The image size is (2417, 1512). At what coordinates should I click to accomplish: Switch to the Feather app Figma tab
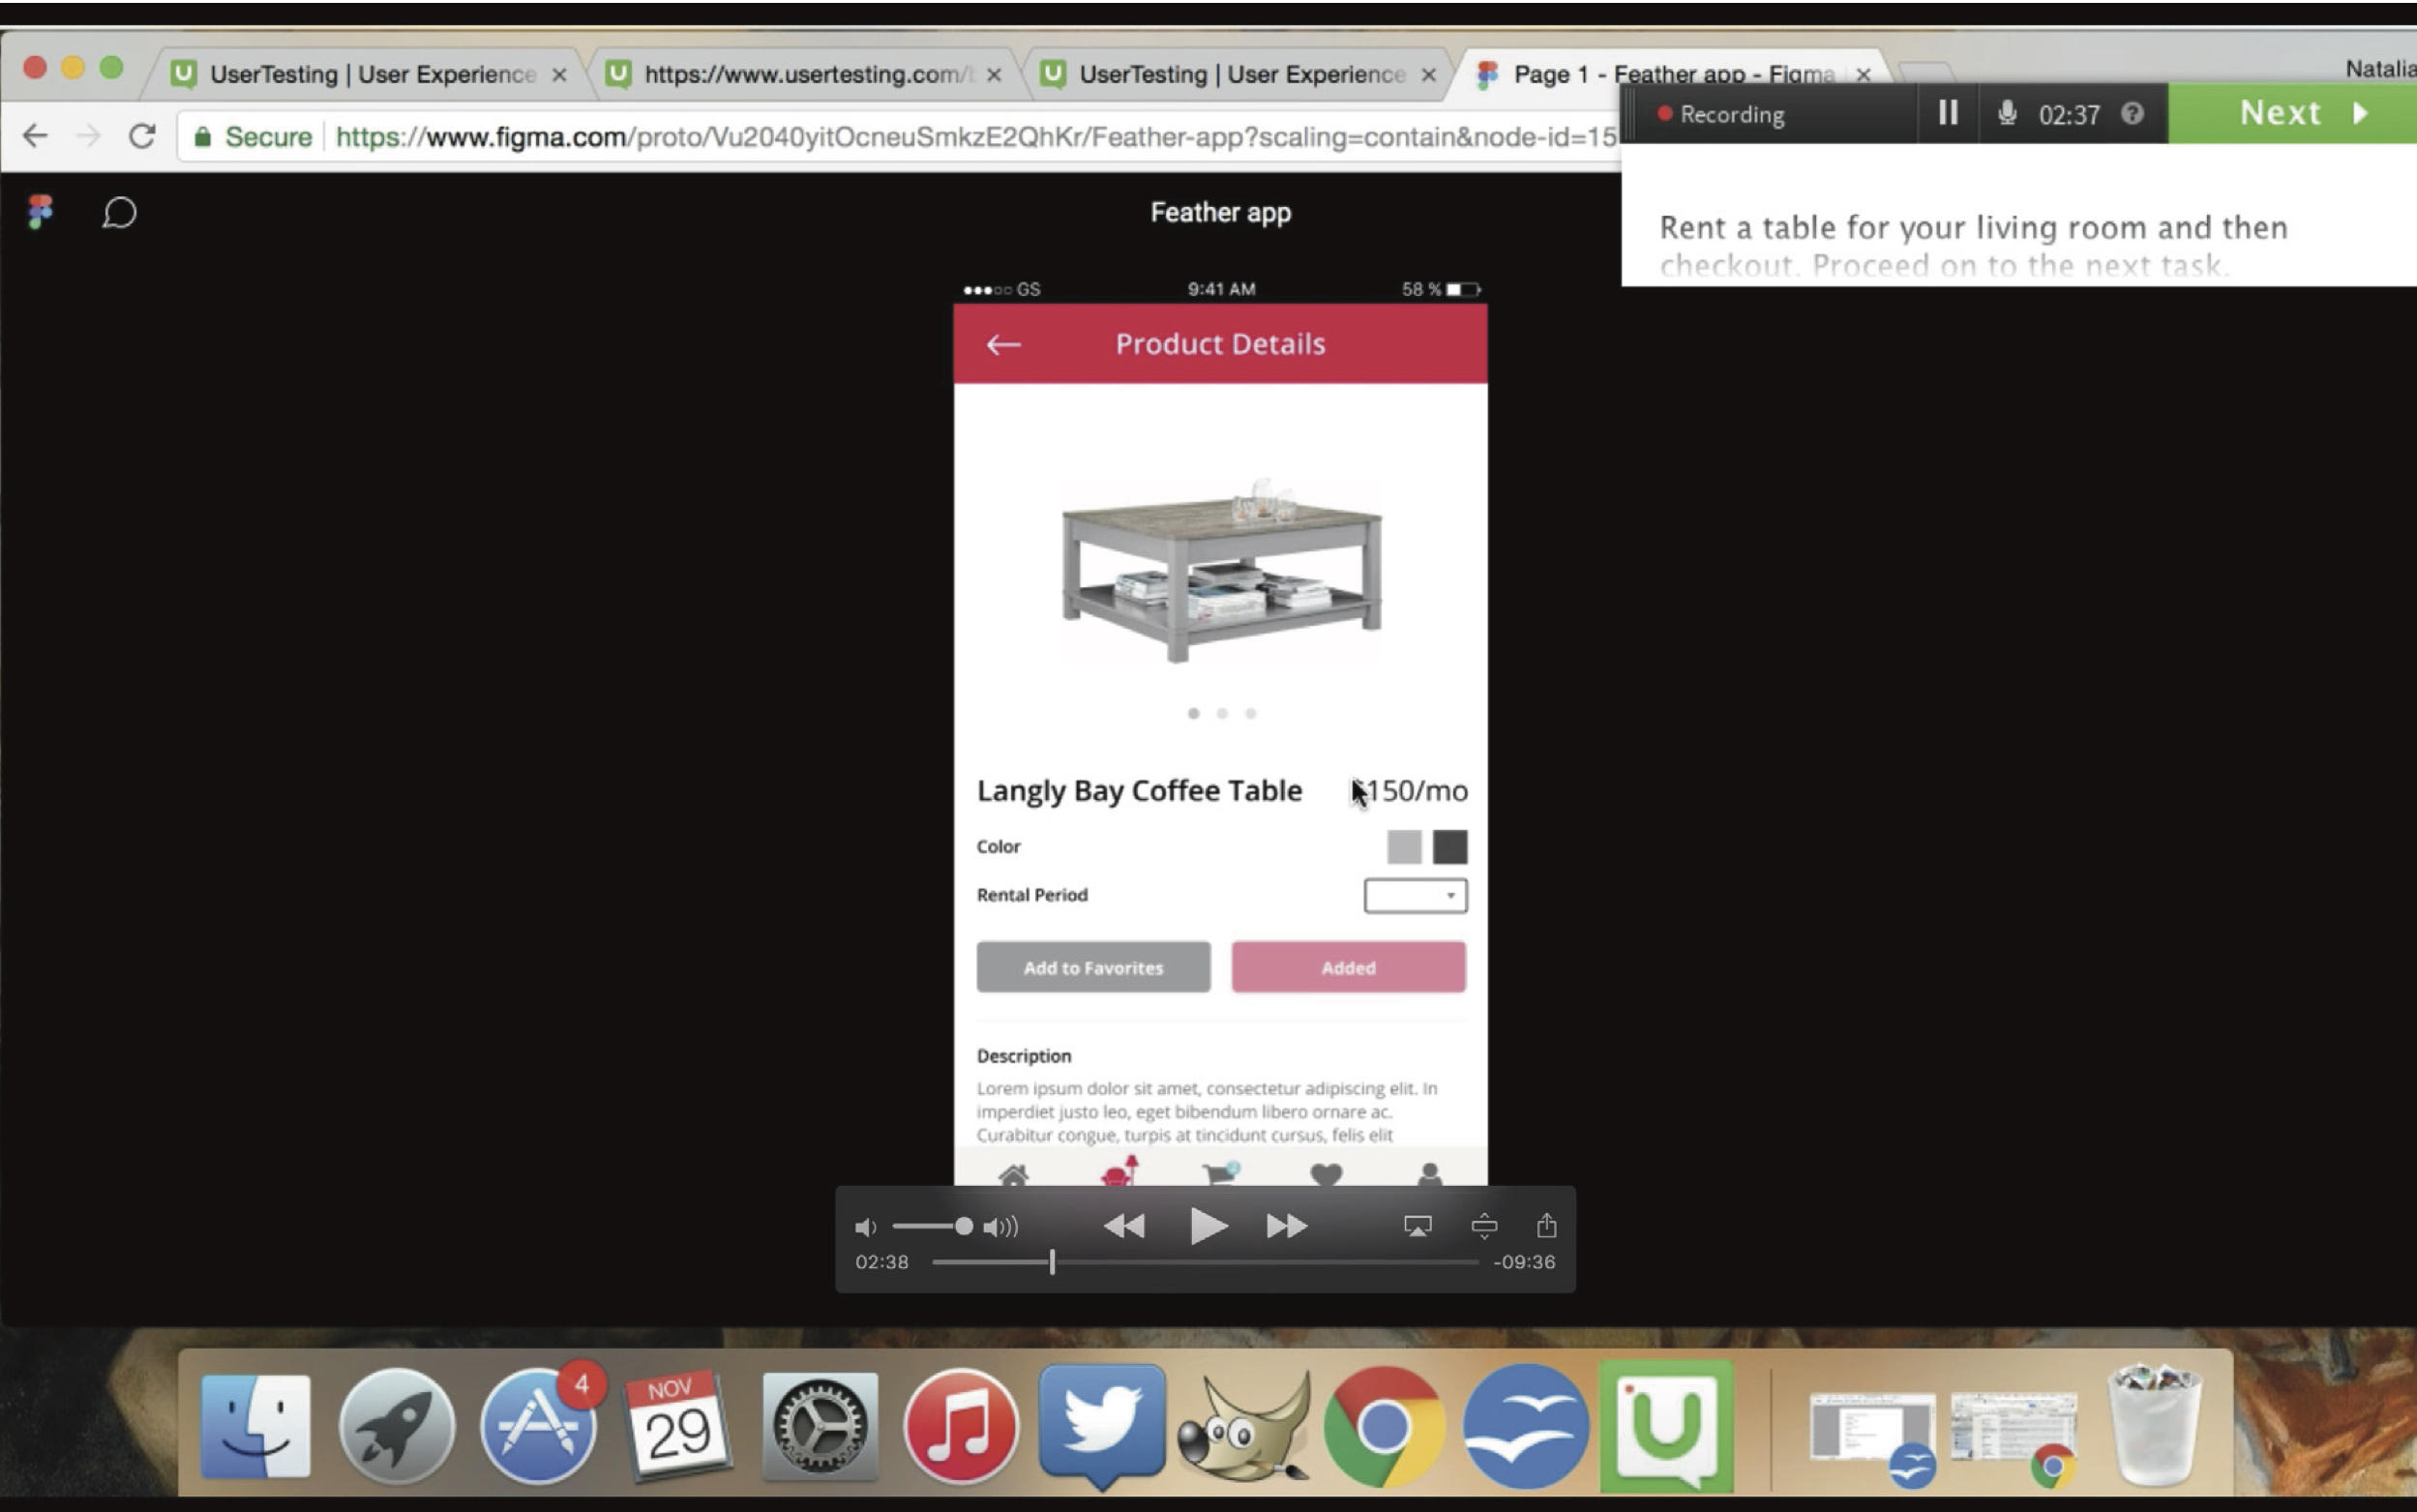coord(1674,74)
